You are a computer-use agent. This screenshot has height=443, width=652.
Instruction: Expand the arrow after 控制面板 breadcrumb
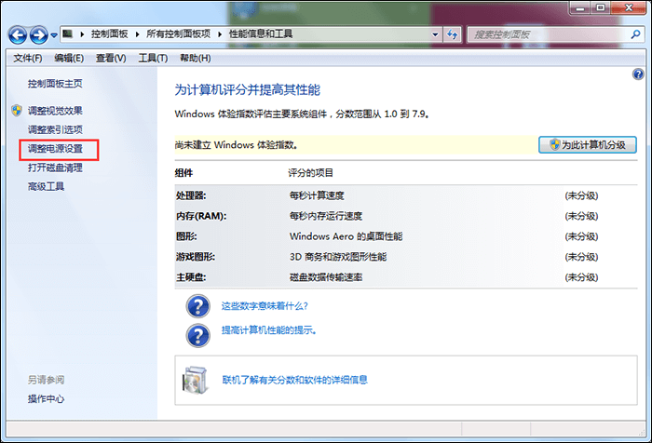tap(137, 34)
